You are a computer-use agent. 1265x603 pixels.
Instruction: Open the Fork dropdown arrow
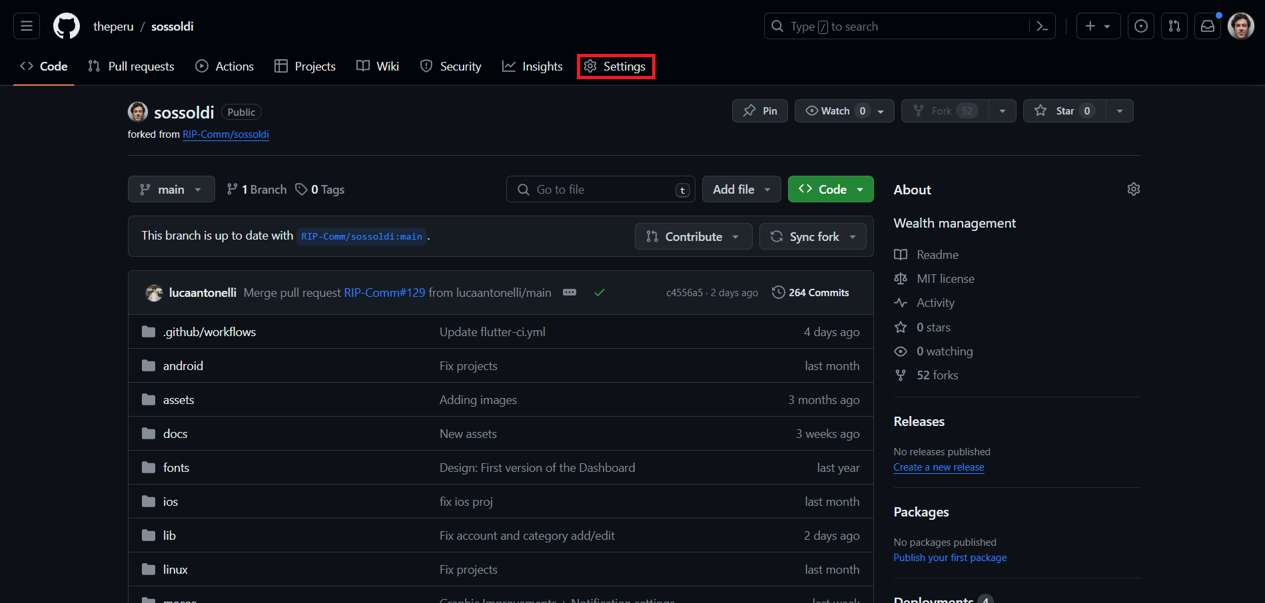click(x=1003, y=110)
